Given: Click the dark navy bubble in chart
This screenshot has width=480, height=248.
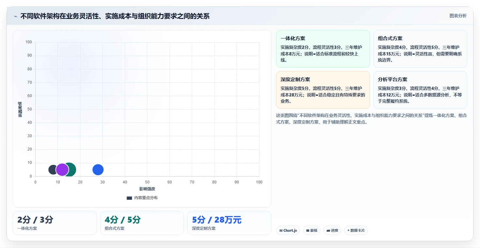Looking at the screenshot, I should coord(53,169).
